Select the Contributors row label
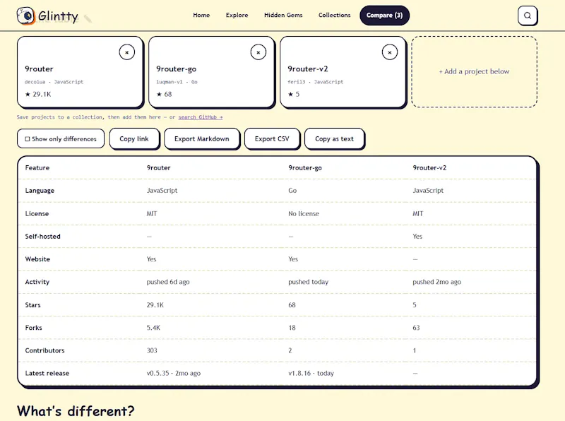Image resolution: width=565 pixels, height=421 pixels. 44,350
